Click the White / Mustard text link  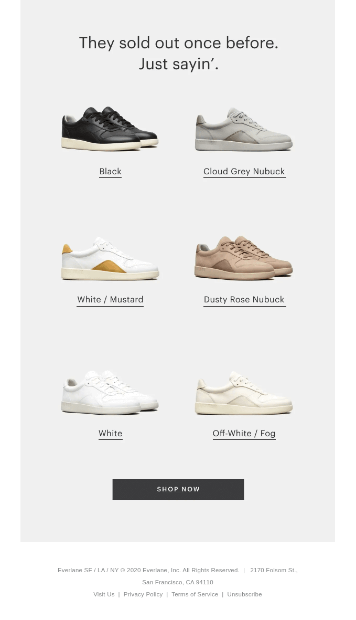tap(110, 300)
